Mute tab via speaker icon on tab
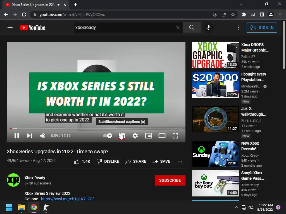This screenshot has width=286, height=214. point(59,5)
